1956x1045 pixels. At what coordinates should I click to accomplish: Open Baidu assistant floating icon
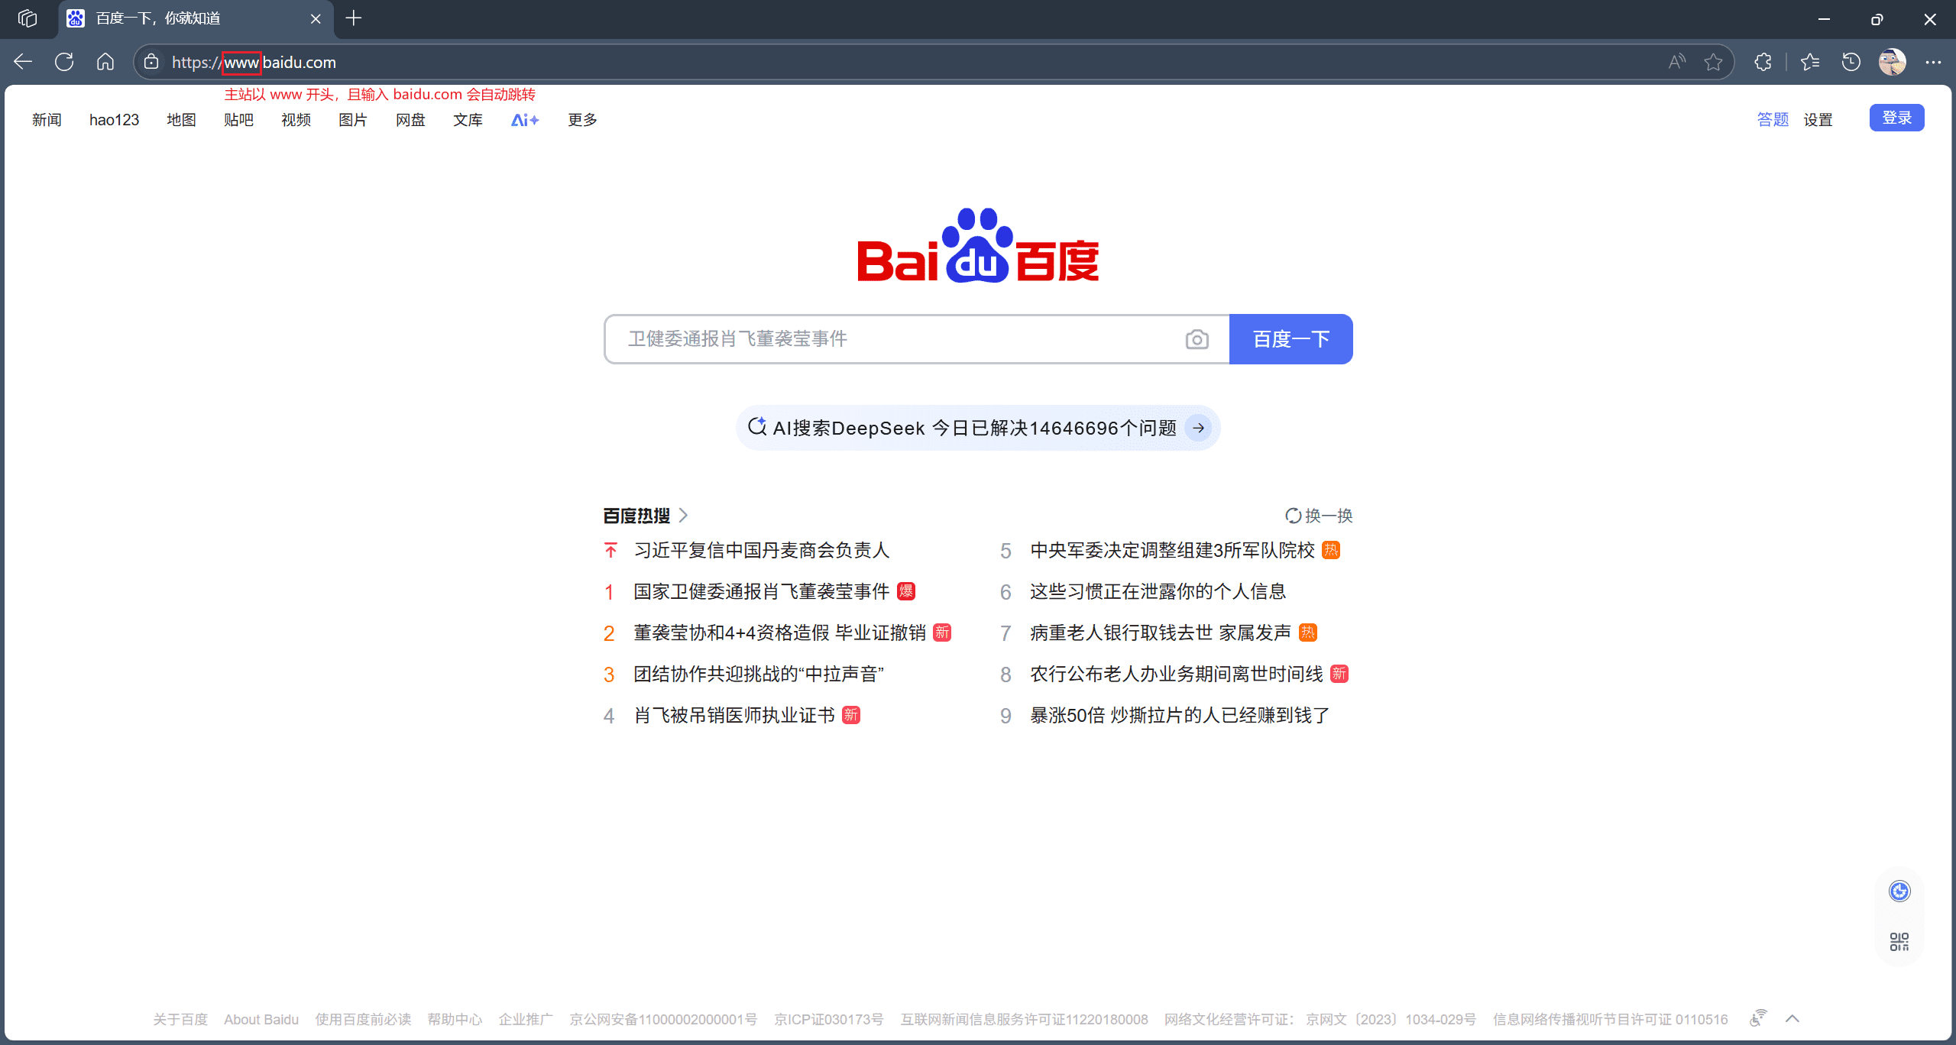[x=1899, y=891]
